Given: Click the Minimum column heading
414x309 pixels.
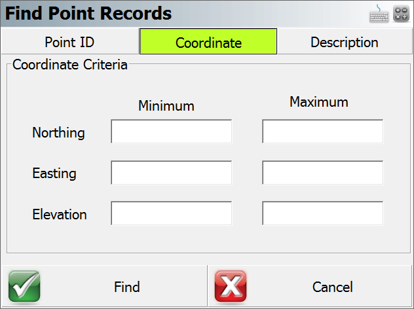Looking at the screenshot, I should click(166, 106).
